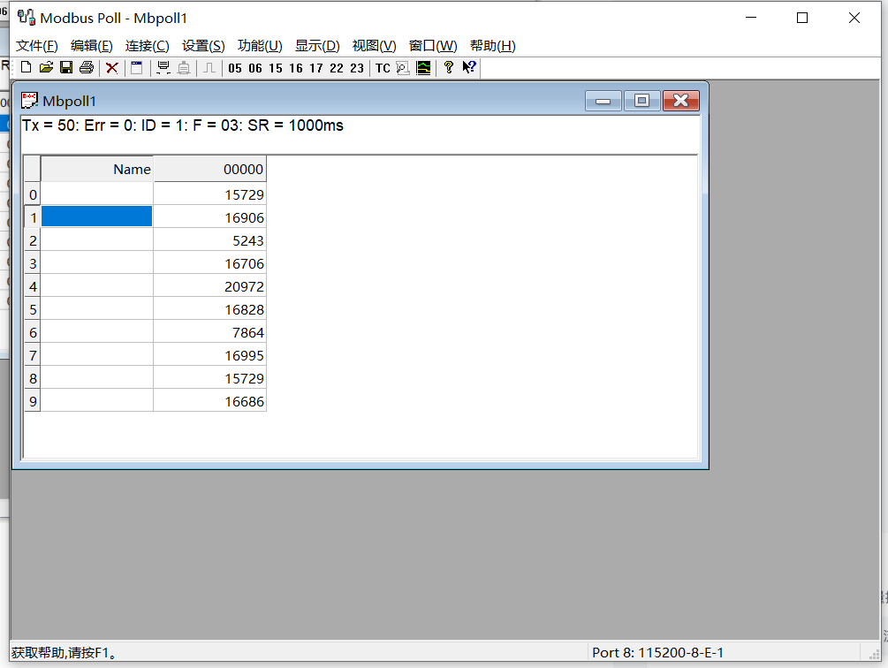Select the 06 Write Single Register function icon
This screenshot has width=888, height=668.
(254, 67)
